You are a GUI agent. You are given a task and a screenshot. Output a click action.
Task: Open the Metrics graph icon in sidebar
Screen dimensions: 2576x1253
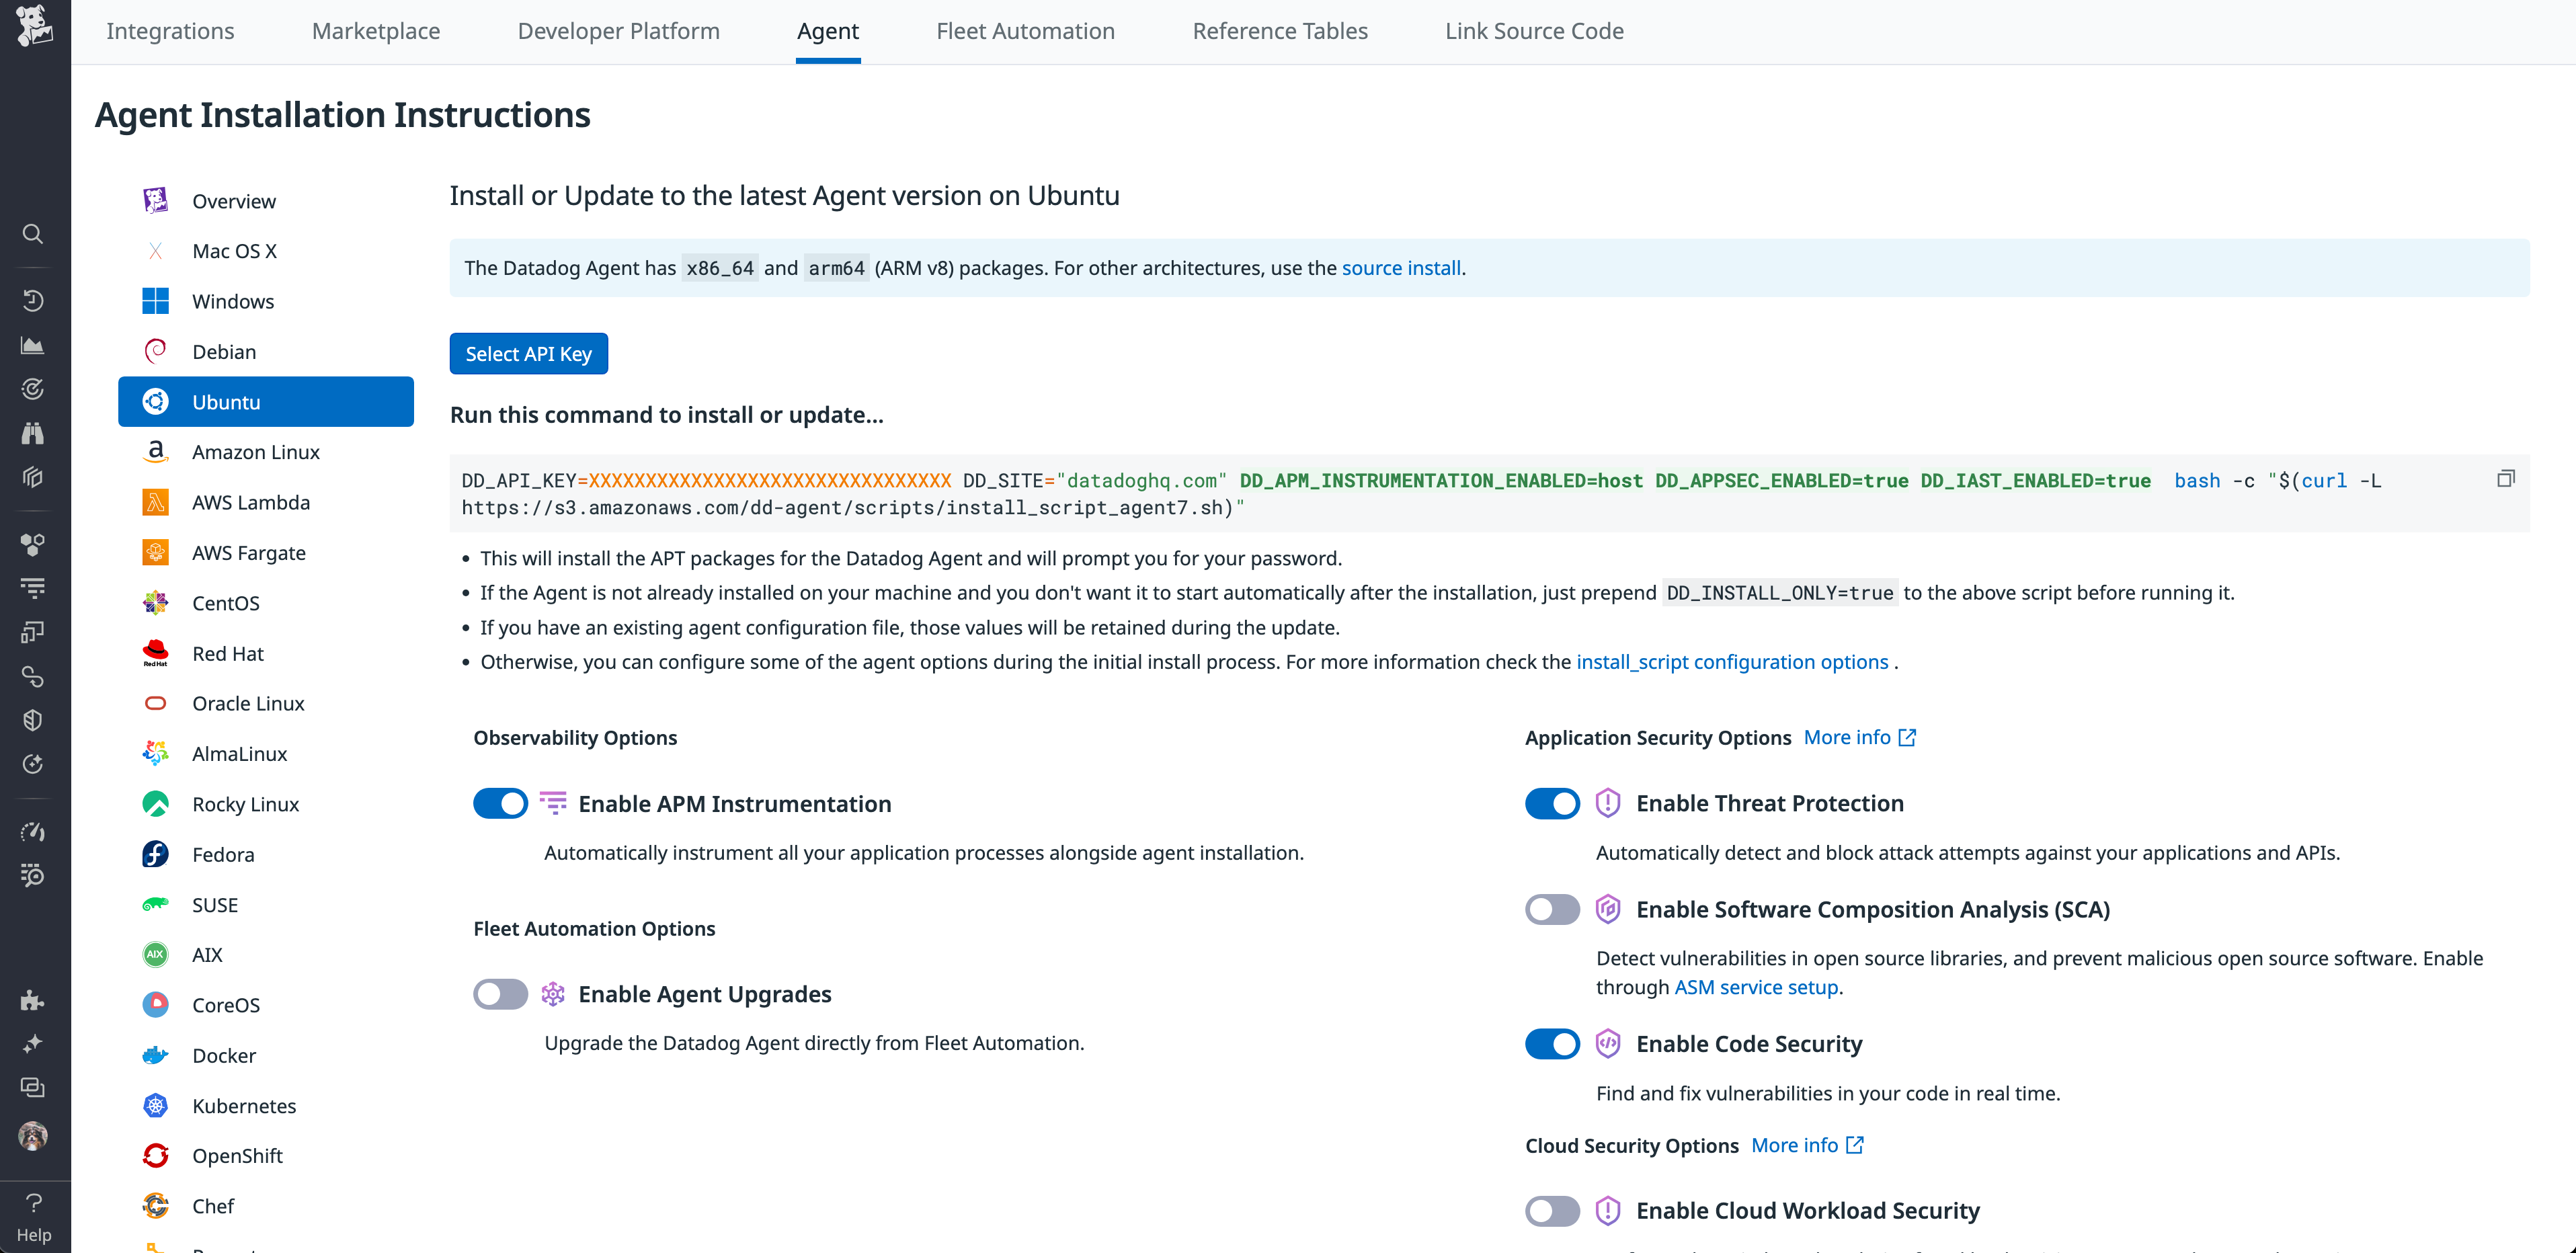(33, 344)
